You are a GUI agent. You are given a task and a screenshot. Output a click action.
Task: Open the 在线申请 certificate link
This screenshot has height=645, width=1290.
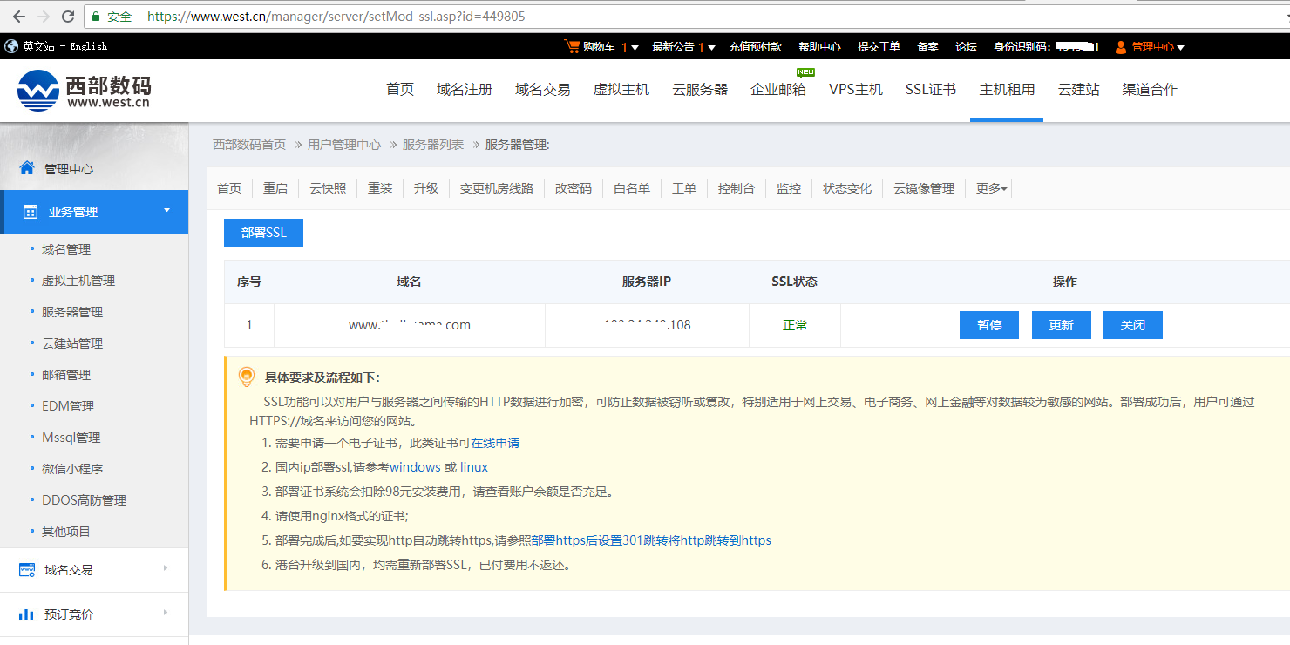(x=495, y=443)
